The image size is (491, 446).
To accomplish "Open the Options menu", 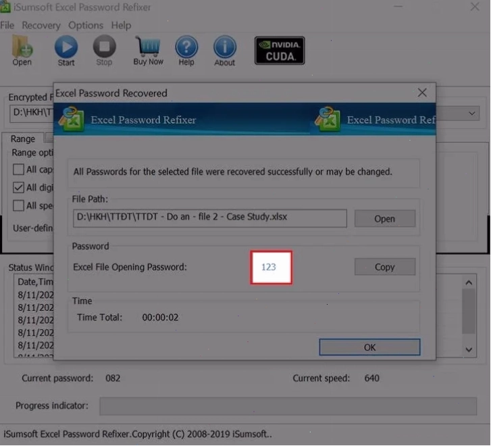I will pyautogui.click(x=86, y=26).
